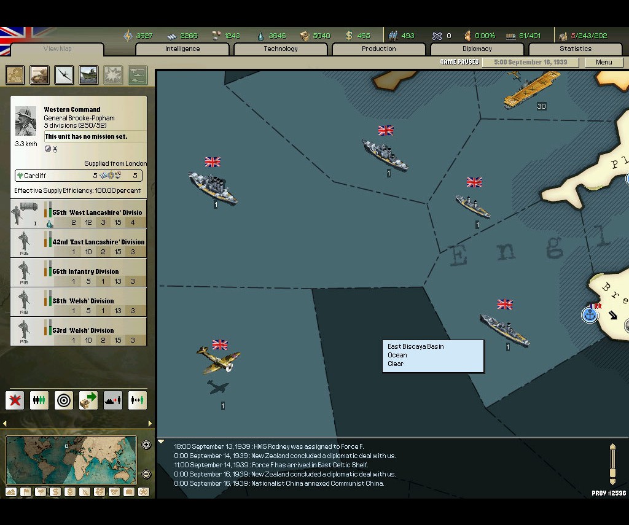
Task: Click the naval base anchor icon near Brest
Action: [x=590, y=315]
